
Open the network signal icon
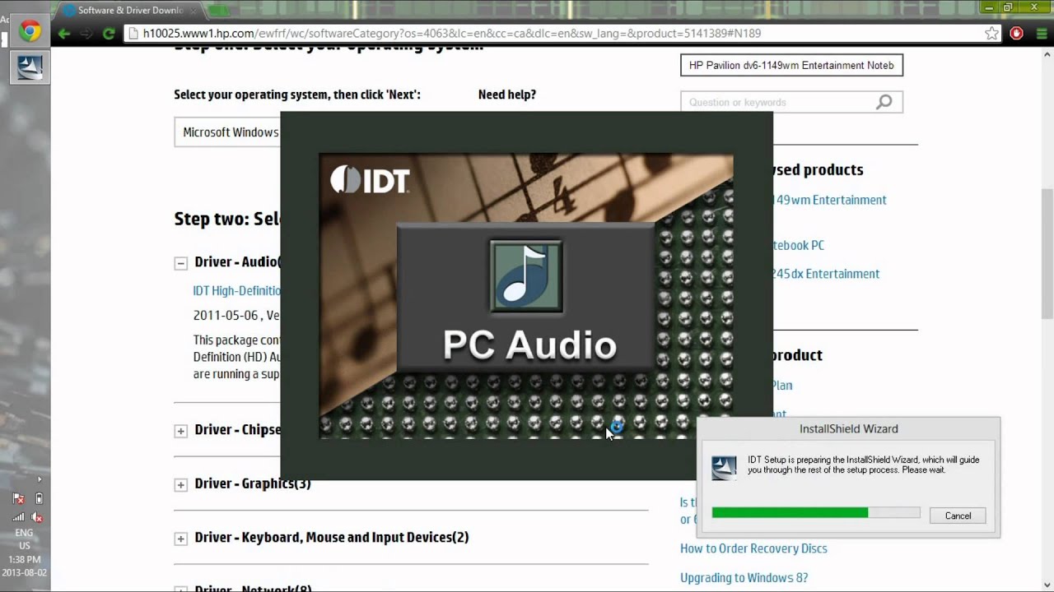(x=18, y=517)
